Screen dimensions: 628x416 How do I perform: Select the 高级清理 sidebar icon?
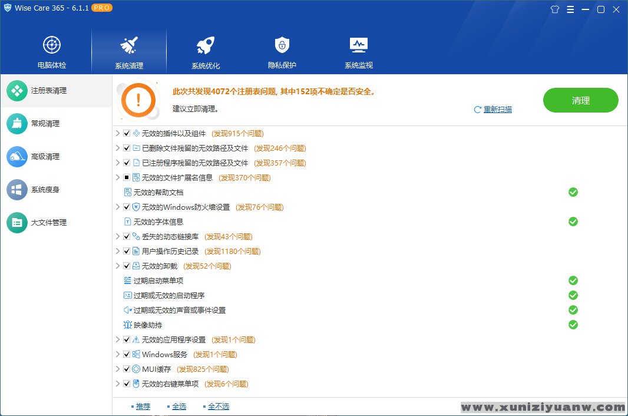tap(17, 157)
